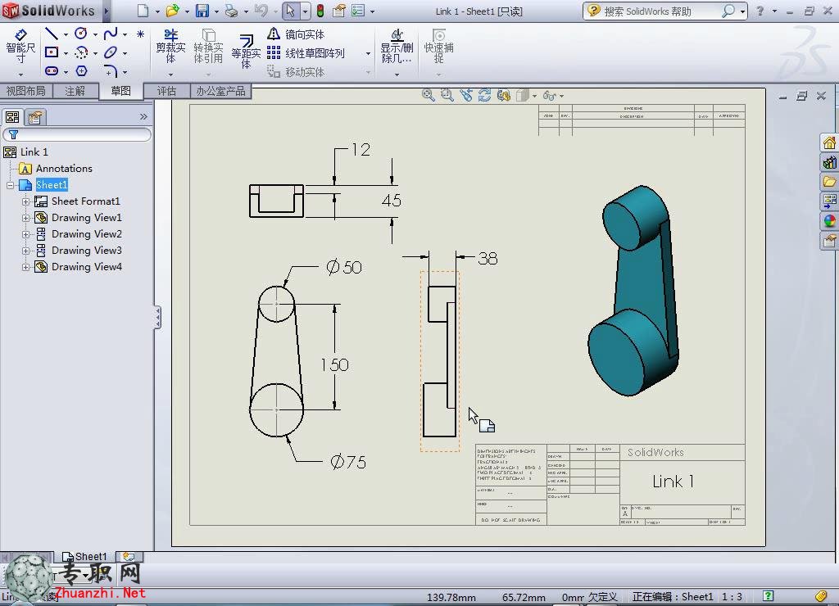The image size is (839, 606).
Task: Select the Sheet1 tab at the bottom
Action: pos(84,557)
